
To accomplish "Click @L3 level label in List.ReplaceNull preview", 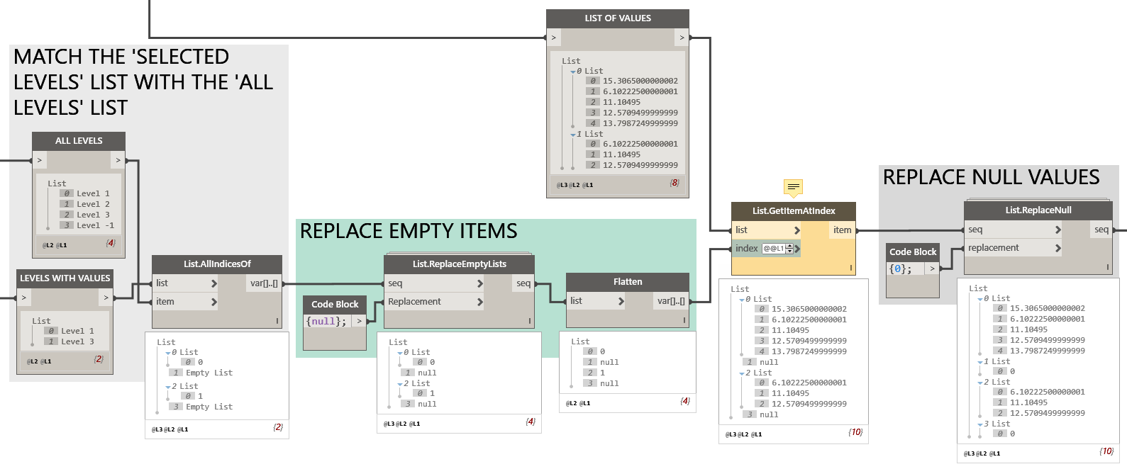I will pos(969,453).
